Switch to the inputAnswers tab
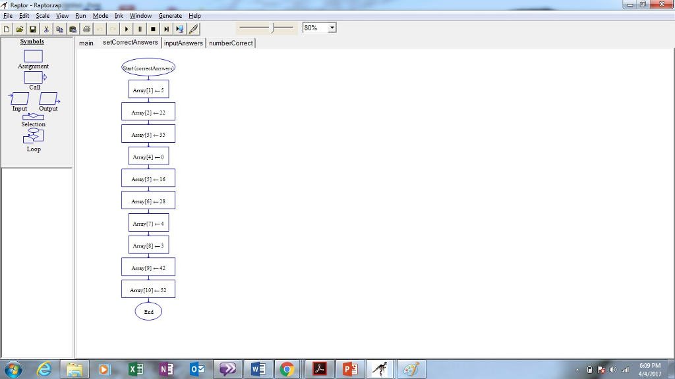 [183, 43]
